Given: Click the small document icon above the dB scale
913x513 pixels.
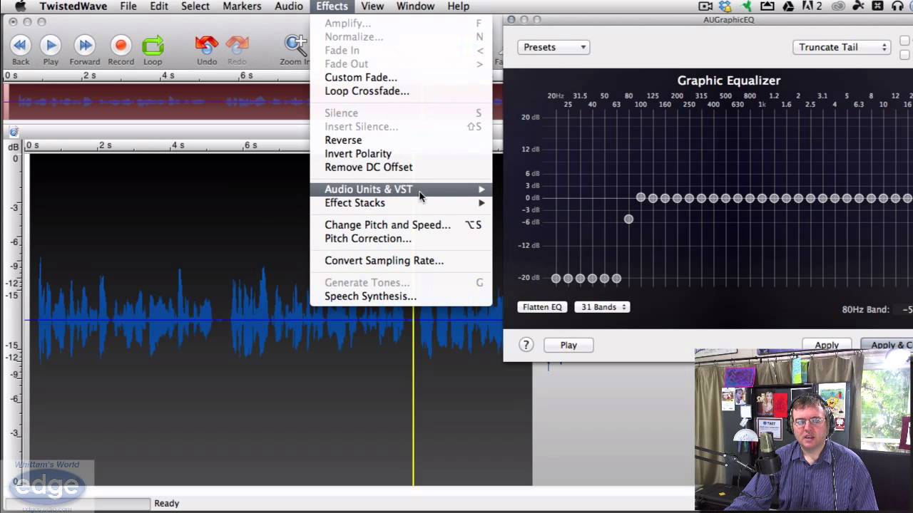Looking at the screenshot, I should point(13,132).
